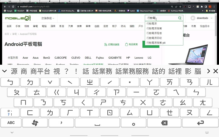Click the keyboard switcher icon at bottom right
The image size is (219, 137).
click(207, 132)
